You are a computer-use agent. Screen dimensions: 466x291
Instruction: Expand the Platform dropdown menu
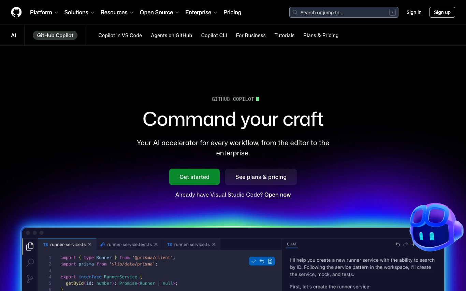coord(44,12)
